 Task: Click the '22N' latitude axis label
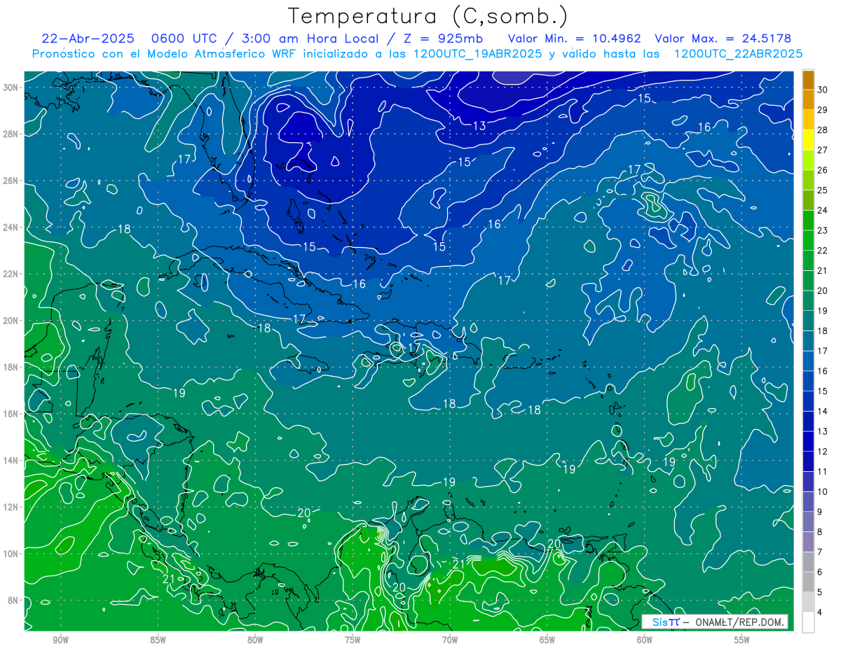pyautogui.click(x=12, y=274)
